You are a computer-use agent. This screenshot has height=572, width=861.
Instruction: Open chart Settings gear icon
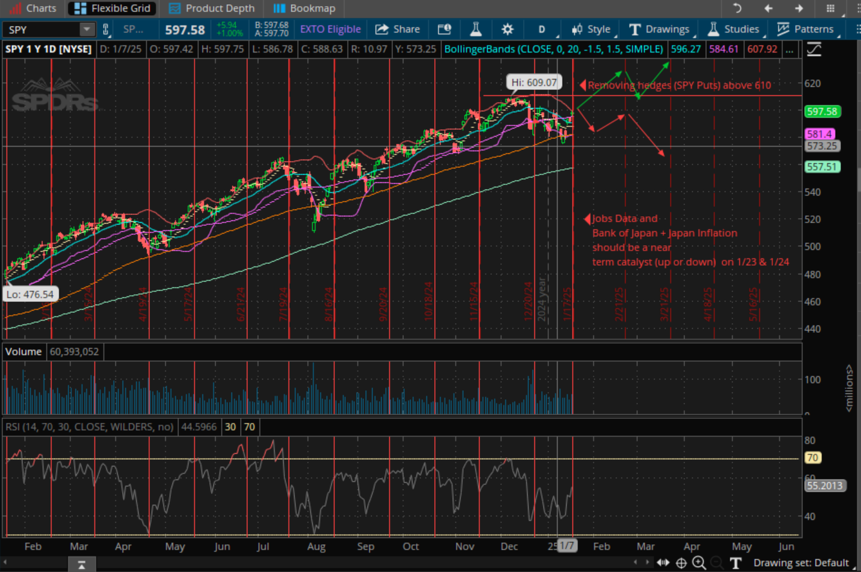(x=507, y=28)
